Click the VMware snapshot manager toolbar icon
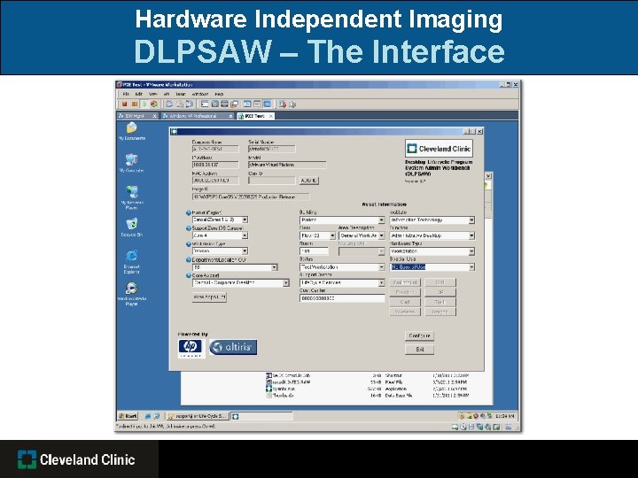The width and height of the screenshot is (638, 478). tap(190, 104)
